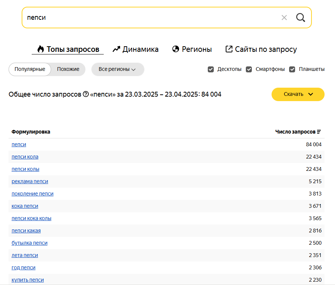This screenshot has height=285, width=335.
Task: Click the magnifying glass search icon
Action: click(x=300, y=18)
